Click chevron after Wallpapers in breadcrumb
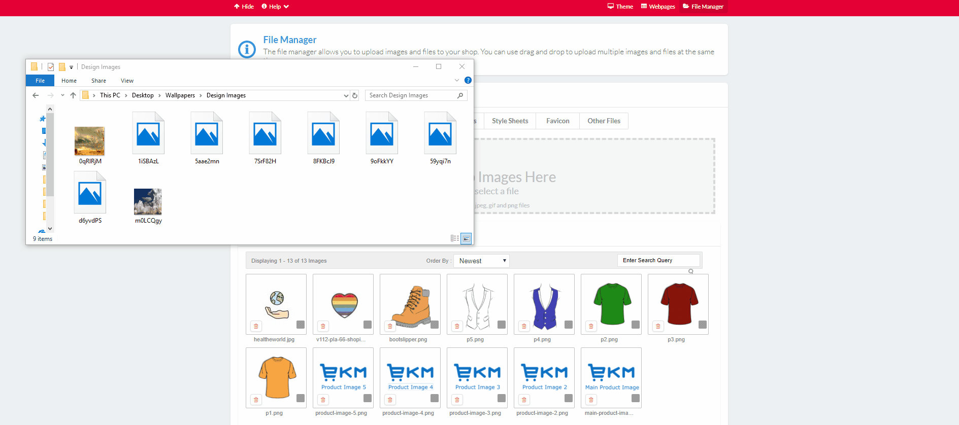This screenshot has height=425, width=959. coord(201,95)
